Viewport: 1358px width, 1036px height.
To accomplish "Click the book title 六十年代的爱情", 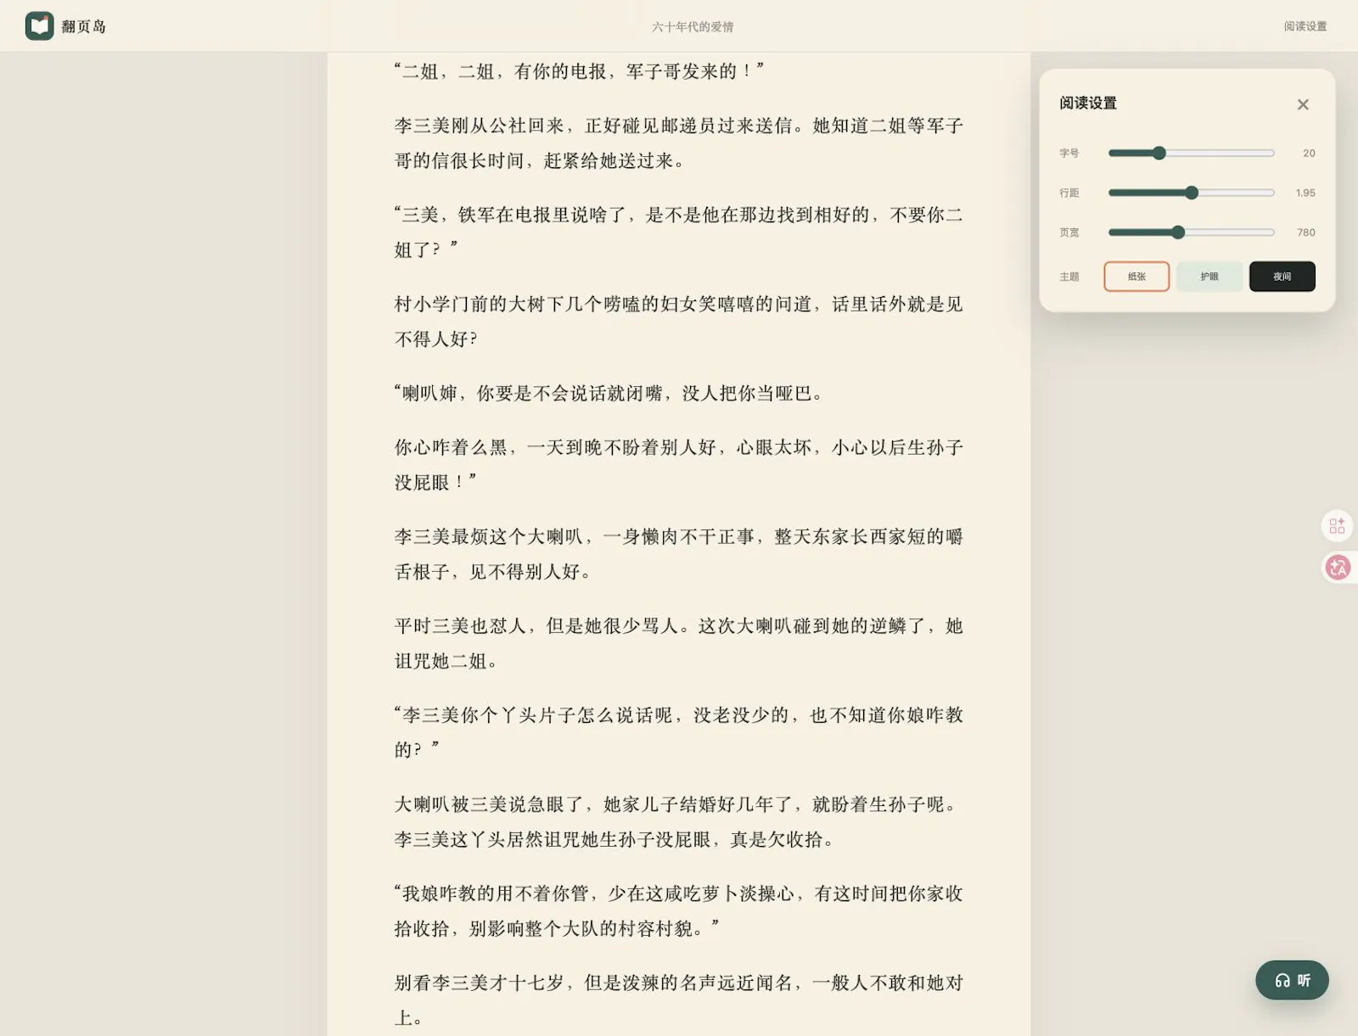I will click(693, 26).
